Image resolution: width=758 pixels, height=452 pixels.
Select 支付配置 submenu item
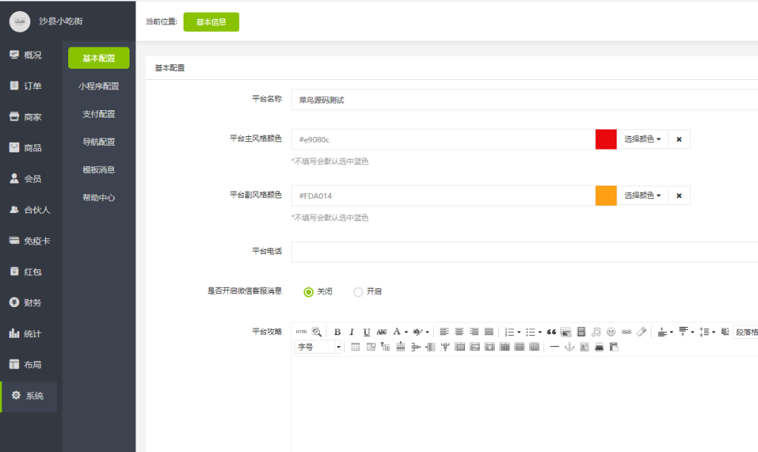(x=98, y=114)
